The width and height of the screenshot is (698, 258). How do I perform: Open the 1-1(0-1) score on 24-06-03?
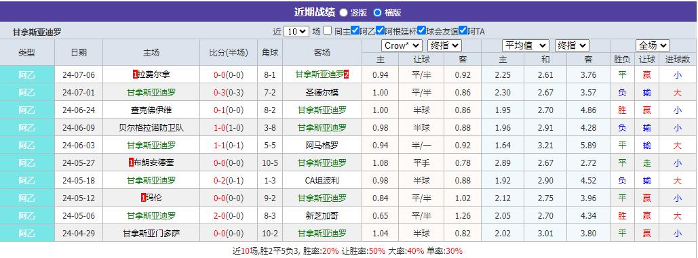pyautogui.click(x=229, y=145)
